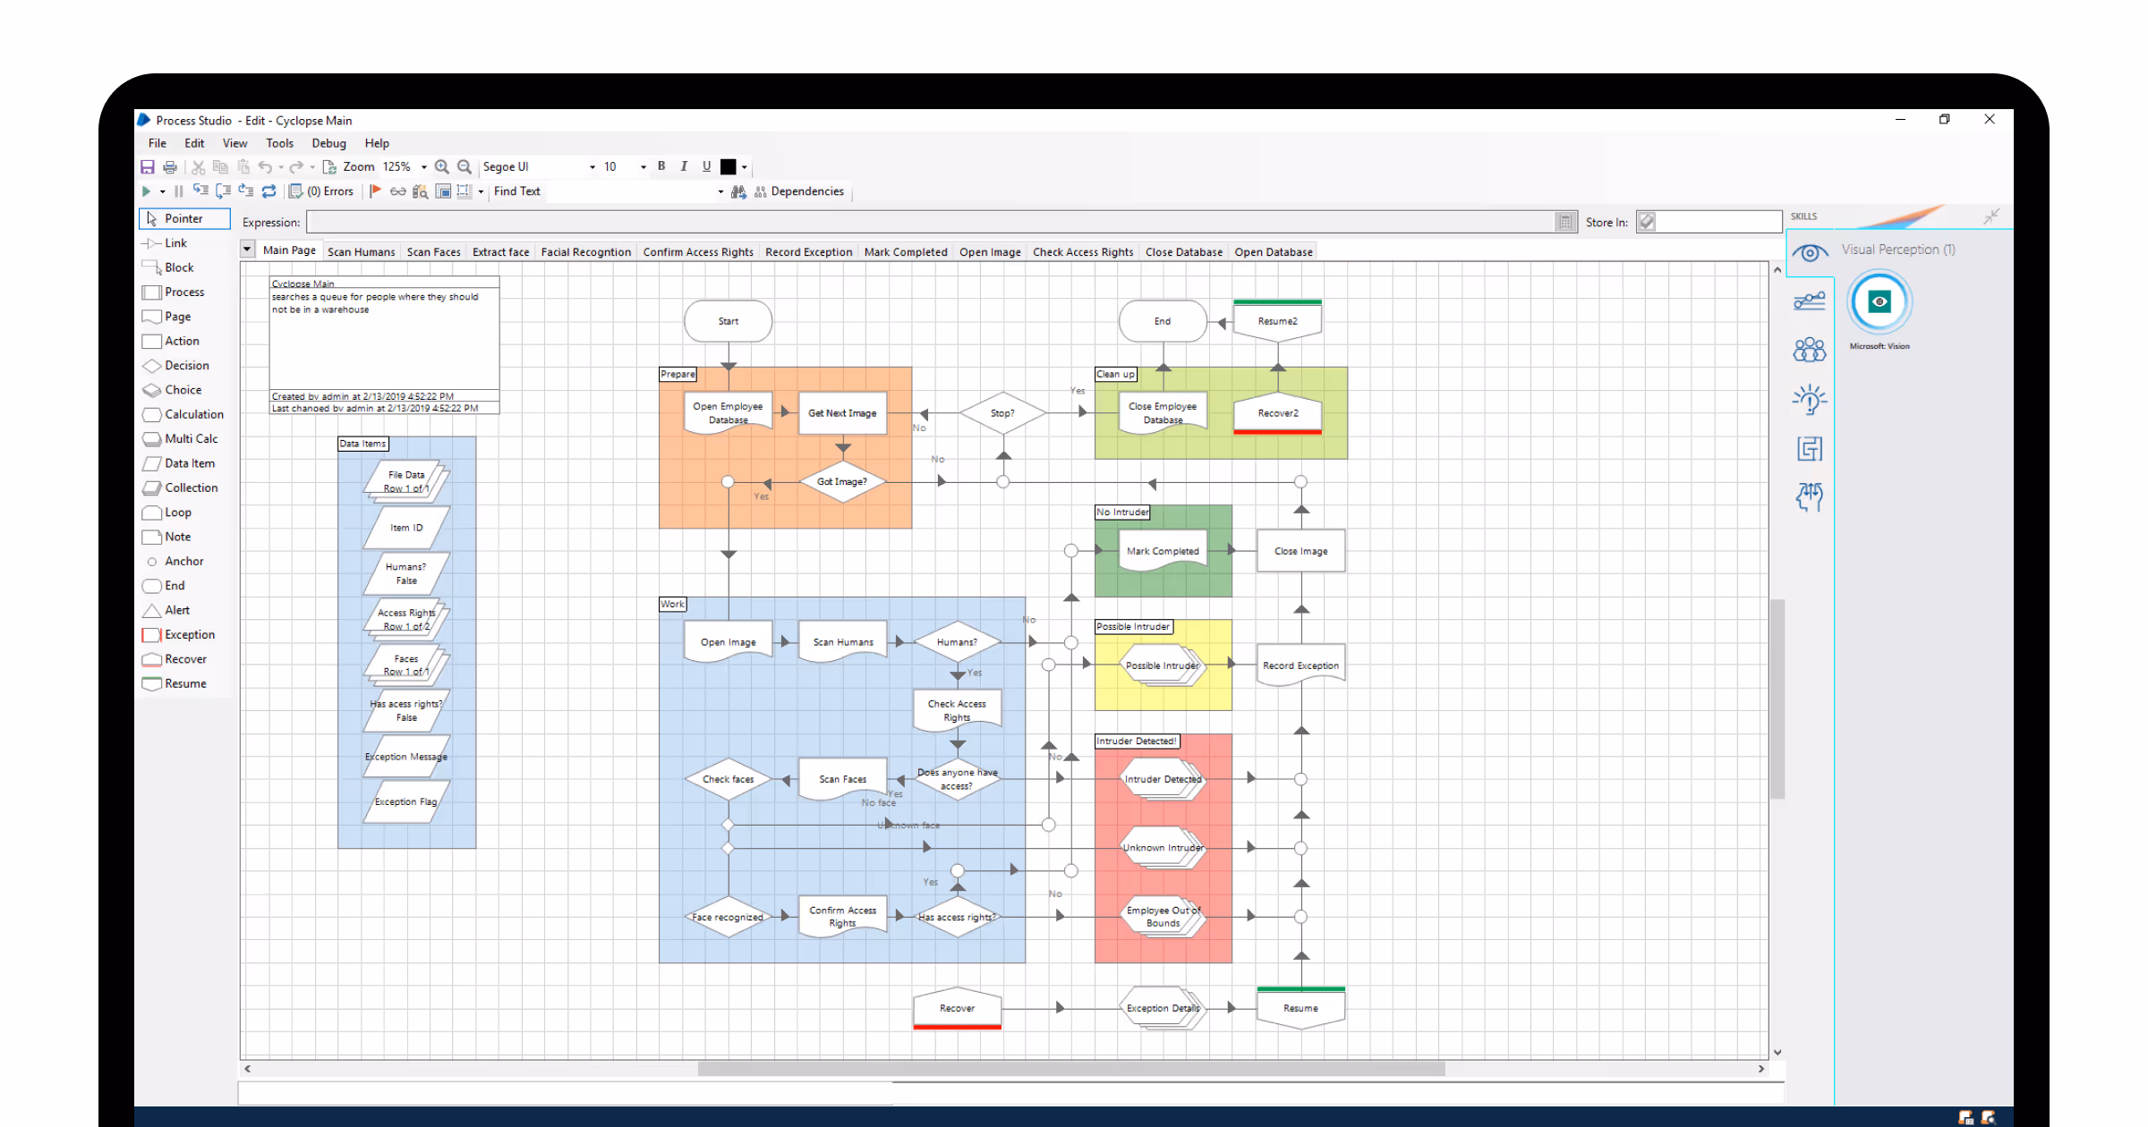The height and width of the screenshot is (1127, 2148).
Task: Expand the Segoe UI font dropdown
Action: (x=592, y=167)
